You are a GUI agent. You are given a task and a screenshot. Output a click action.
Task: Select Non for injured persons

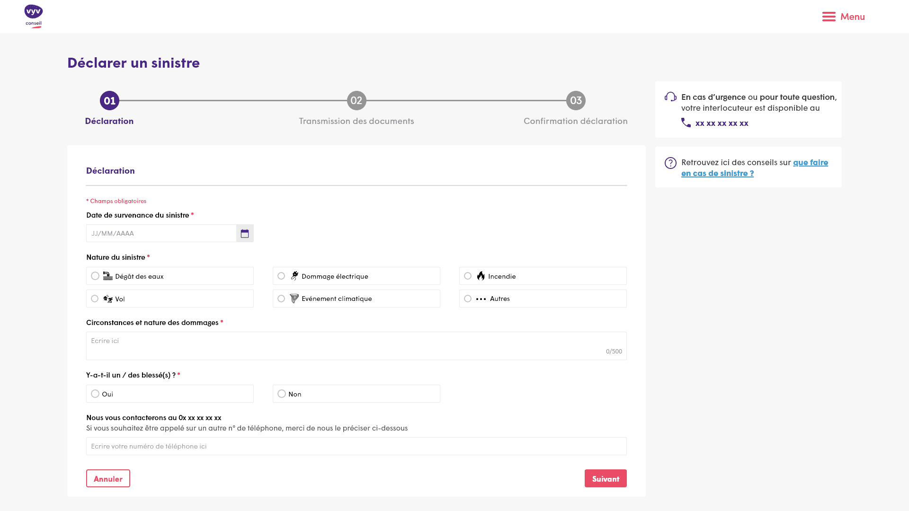coord(282,394)
